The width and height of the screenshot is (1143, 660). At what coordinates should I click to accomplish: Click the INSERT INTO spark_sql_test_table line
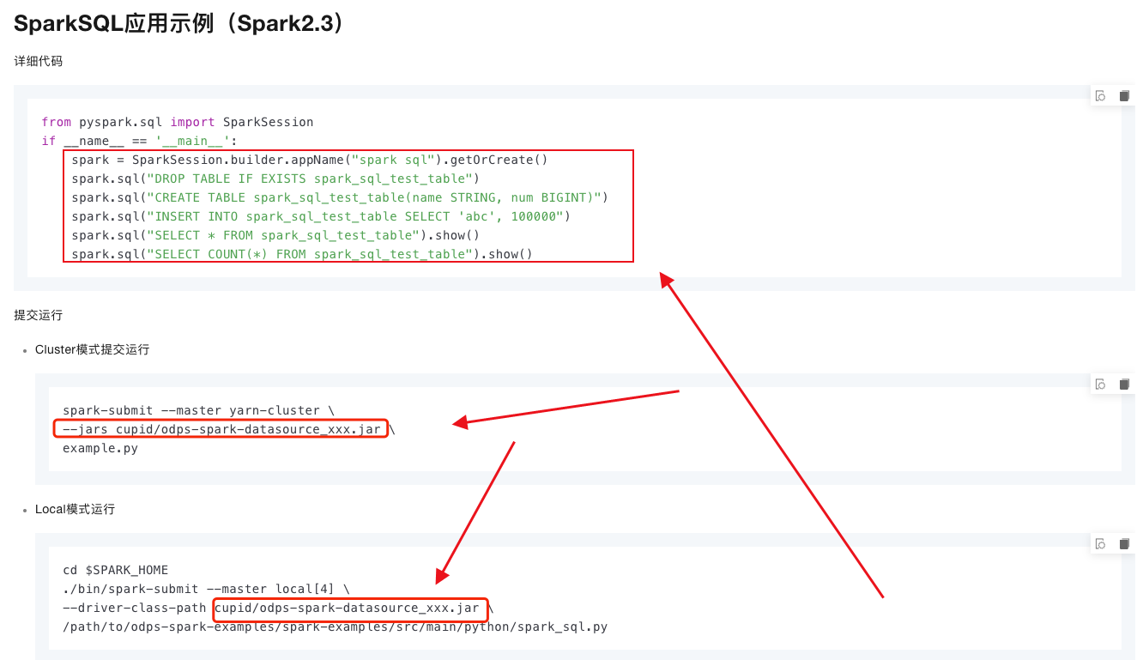pyautogui.click(x=321, y=216)
